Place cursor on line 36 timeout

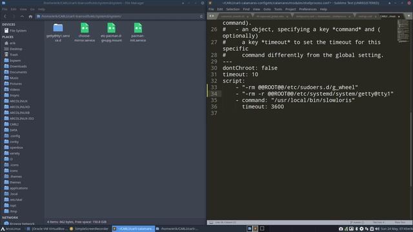pos(263,107)
